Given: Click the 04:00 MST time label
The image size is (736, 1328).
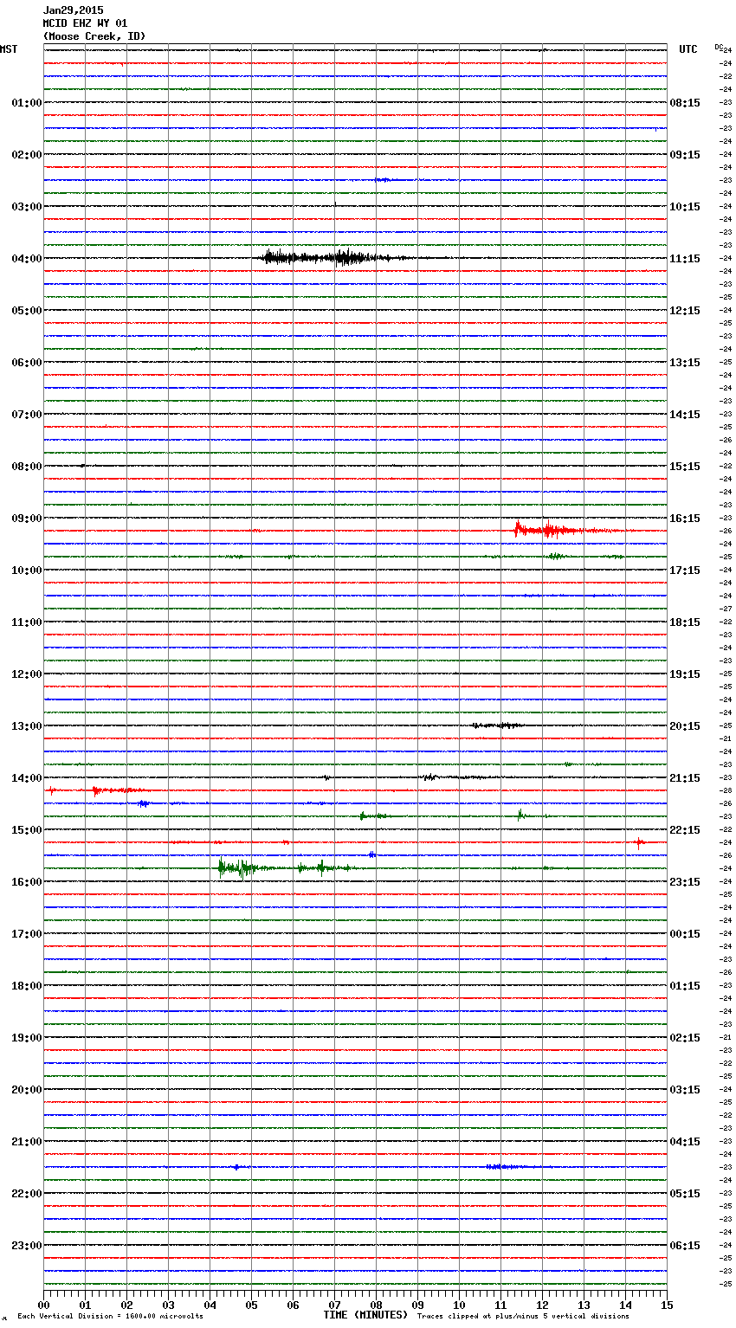Looking at the screenshot, I should pos(26,259).
